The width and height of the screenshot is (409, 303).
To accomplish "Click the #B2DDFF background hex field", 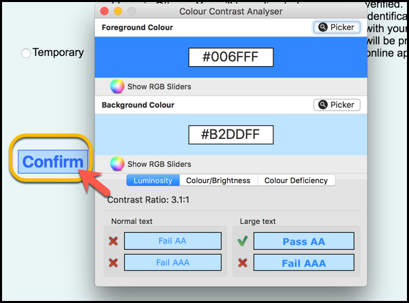I will click(x=230, y=134).
